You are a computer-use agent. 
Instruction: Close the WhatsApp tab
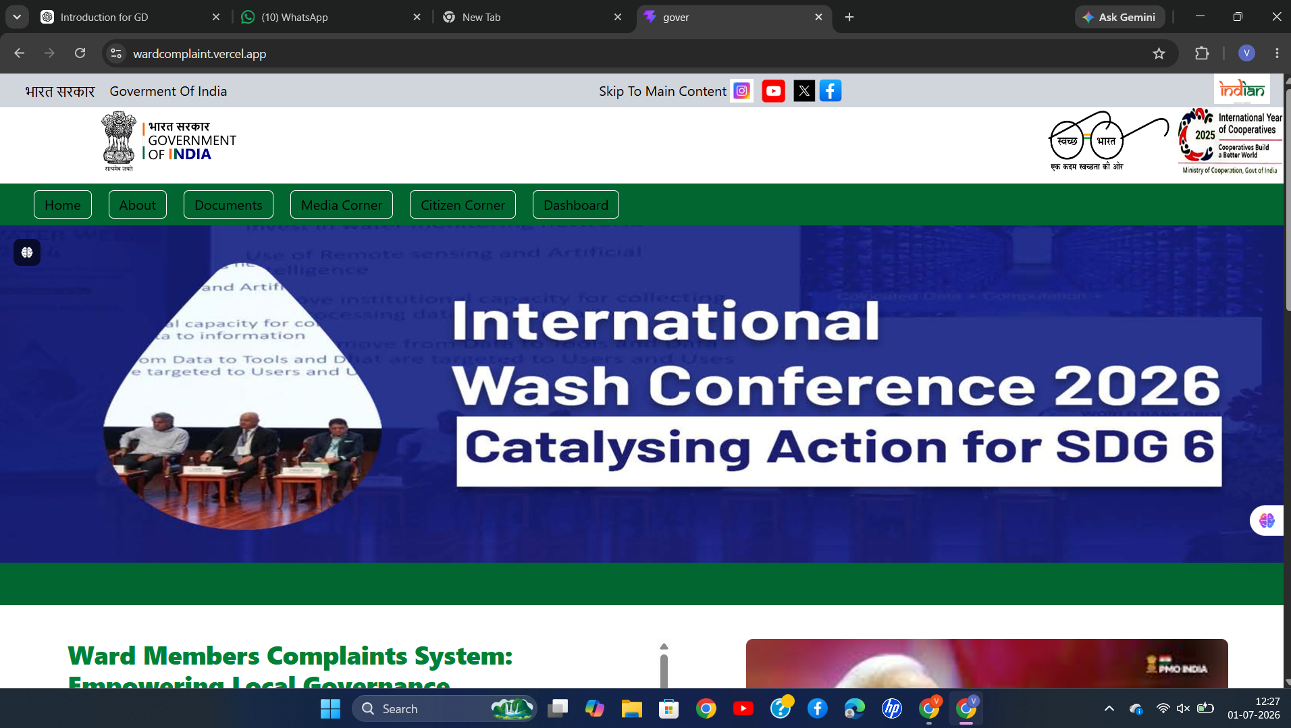point(417,17)
